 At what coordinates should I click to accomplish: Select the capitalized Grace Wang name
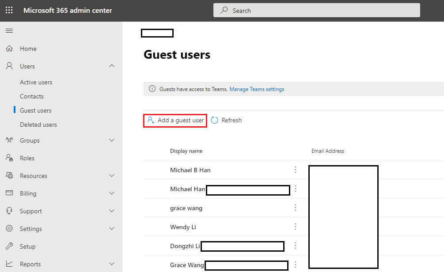point(187,265)
